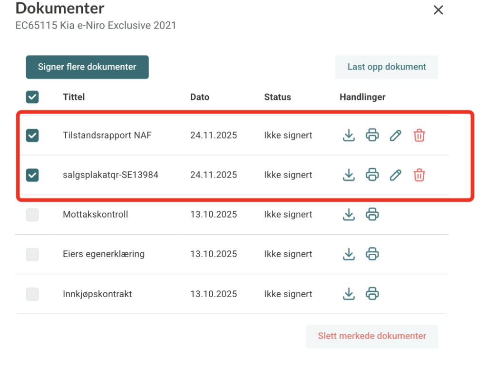Screen dimensions: 487x379
Task: Edit salgsplakatqr-SE13984 with pencil icon
Action: click(395, 175)
